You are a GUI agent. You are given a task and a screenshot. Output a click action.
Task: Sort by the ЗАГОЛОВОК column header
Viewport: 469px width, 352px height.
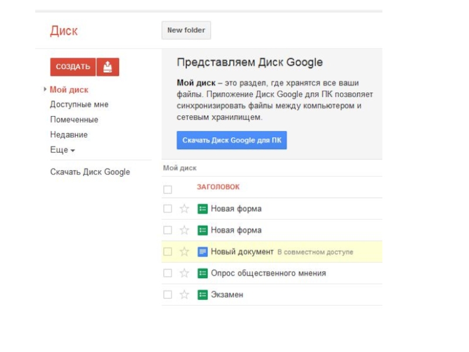pos(218,187)
